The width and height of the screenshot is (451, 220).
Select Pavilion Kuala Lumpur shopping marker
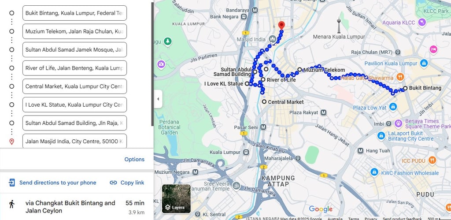point(424,63)
